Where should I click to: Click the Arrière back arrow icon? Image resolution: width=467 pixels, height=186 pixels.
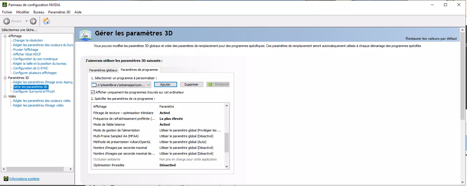[7, 21]
